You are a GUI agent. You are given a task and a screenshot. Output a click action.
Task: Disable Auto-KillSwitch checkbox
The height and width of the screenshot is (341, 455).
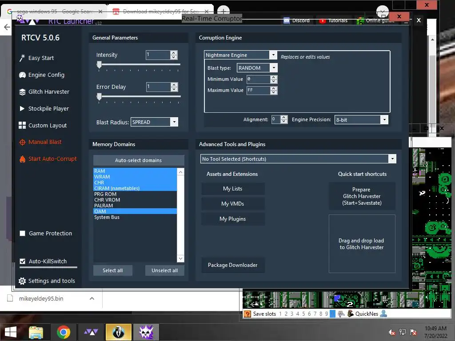[x=22, y=261]
